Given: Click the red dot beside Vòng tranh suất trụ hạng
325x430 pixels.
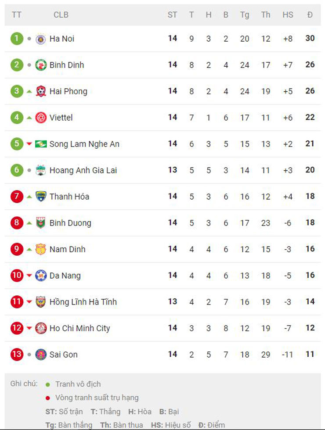Looking at the screenshot, I should [x=48, y=398].
